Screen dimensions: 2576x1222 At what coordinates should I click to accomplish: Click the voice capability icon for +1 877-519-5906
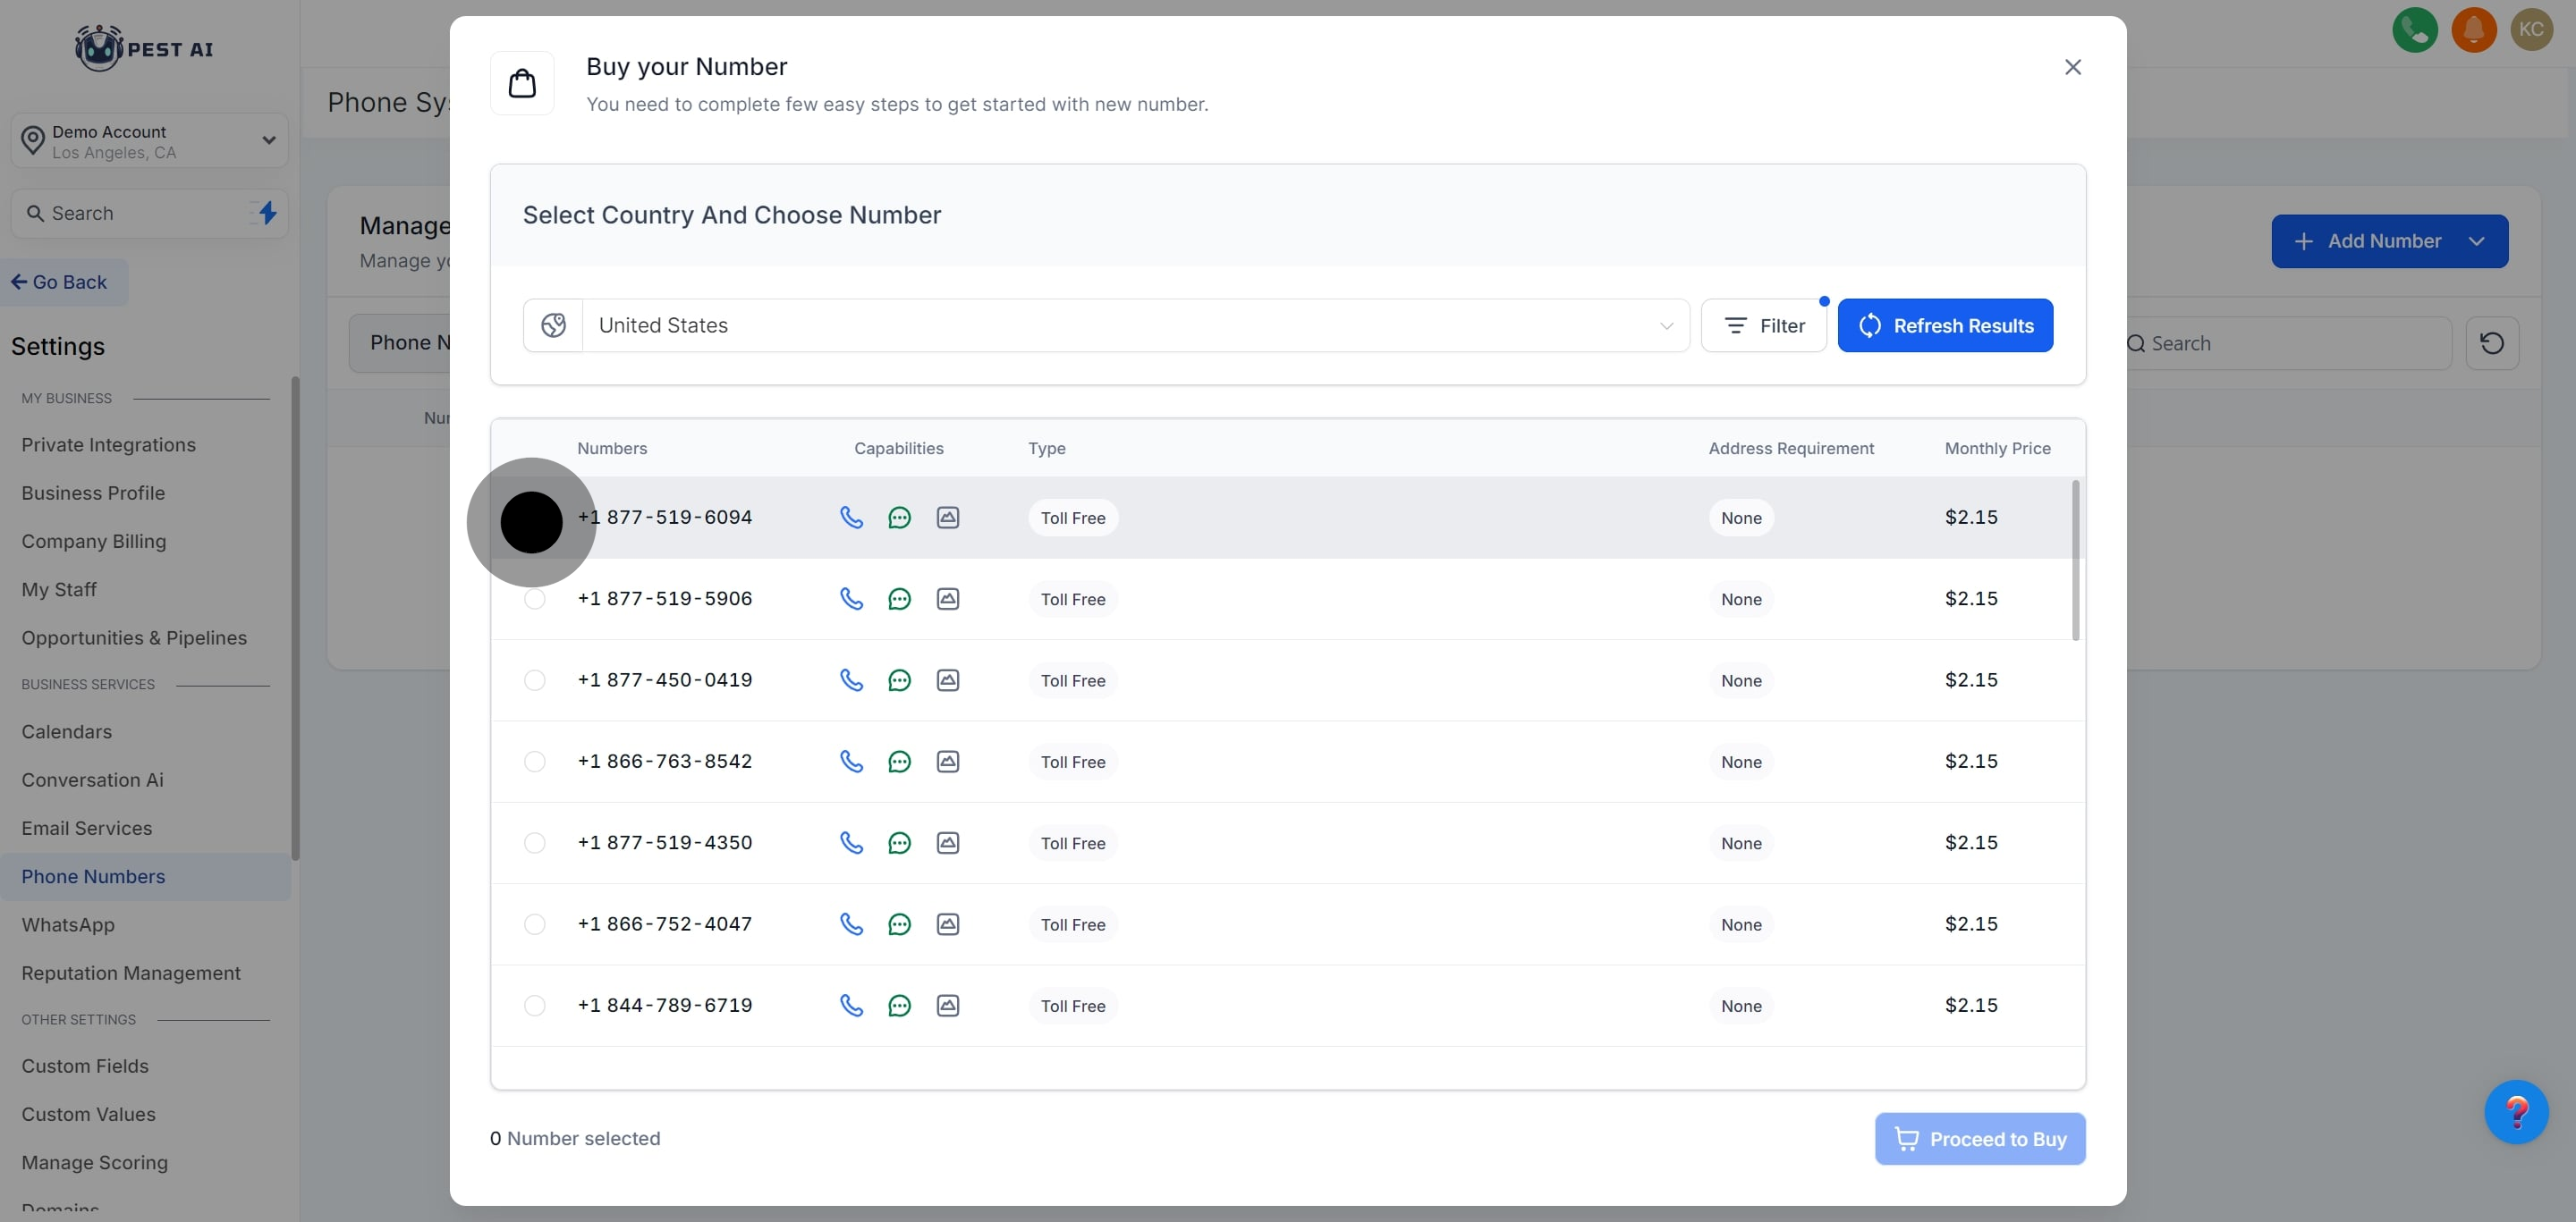point(851,599)
